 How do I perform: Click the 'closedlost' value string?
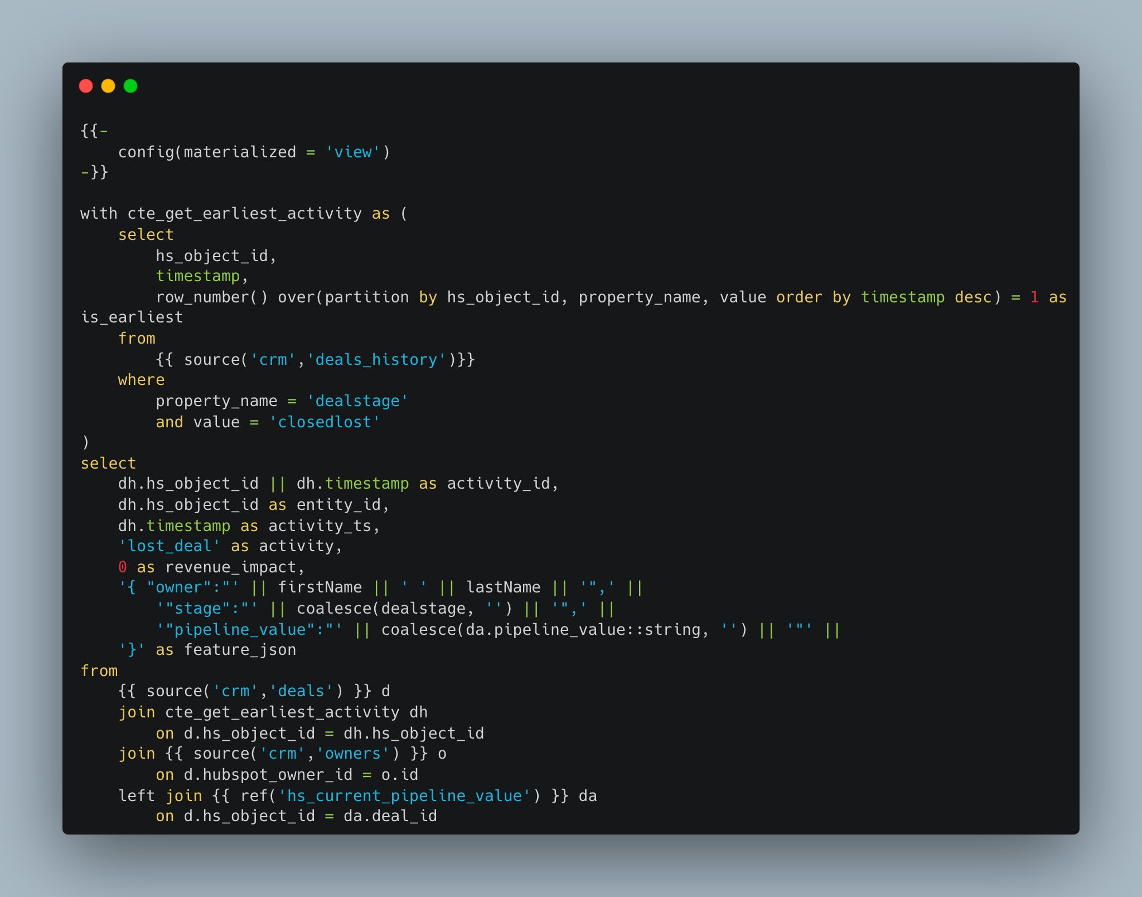coord(325,422)
